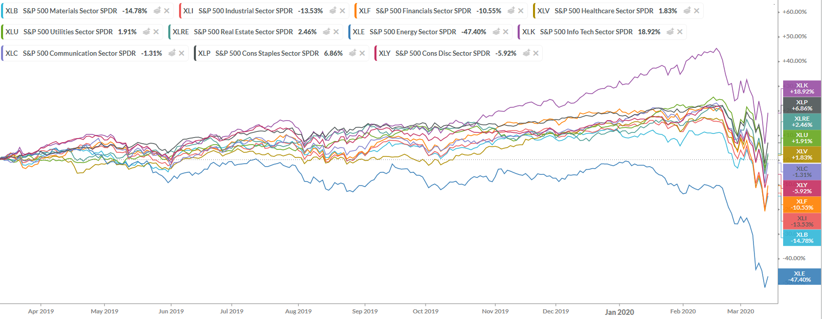Remove XLU Utilities Sector series

tap(156, 32)
